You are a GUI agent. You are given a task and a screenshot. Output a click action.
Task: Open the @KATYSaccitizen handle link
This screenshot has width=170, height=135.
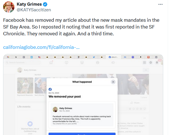(x=33, y=11)
